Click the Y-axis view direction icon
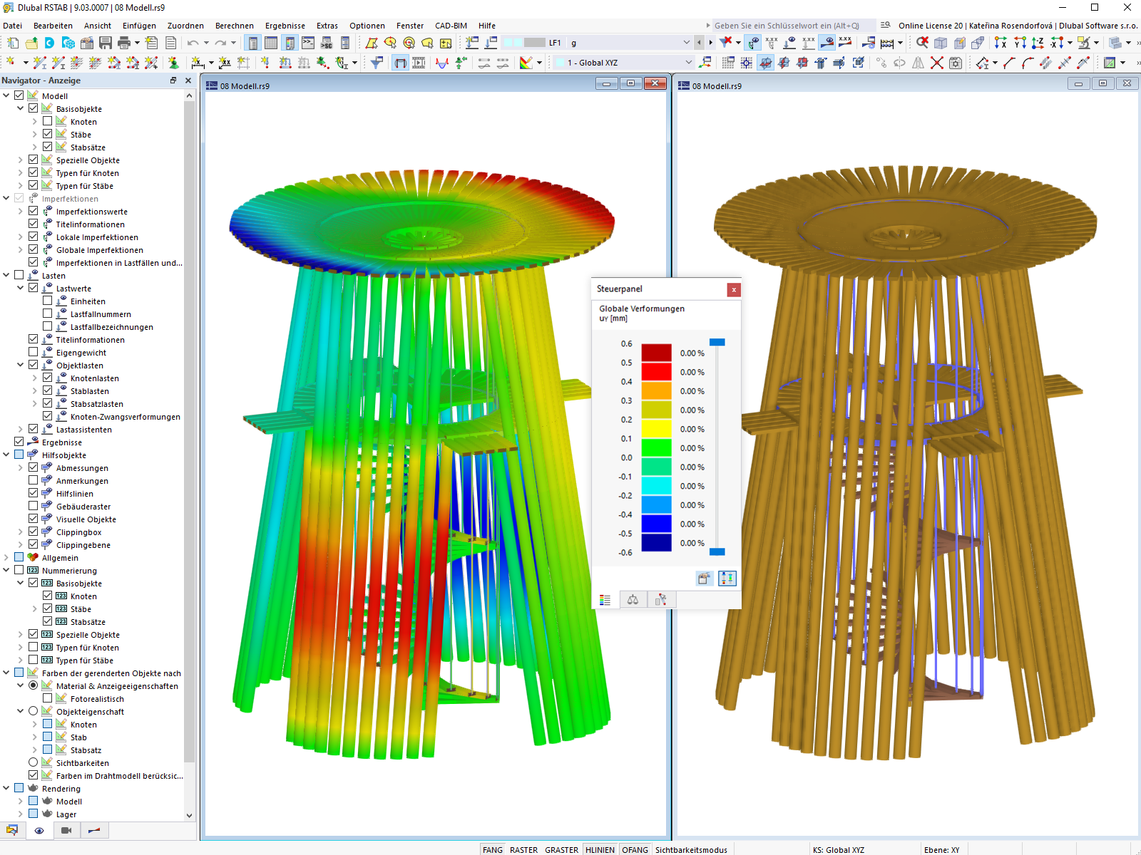This screenshot has width=1141, height=855. point(1020,43)
